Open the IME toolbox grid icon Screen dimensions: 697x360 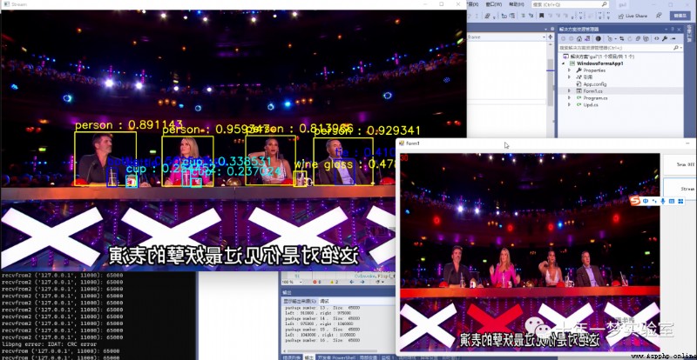tap(680, 201)
